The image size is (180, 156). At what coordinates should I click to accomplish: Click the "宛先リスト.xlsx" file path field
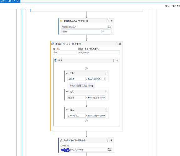click(84, 27)
